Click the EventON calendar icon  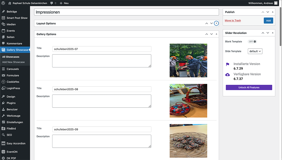click(x=3, y=152)
